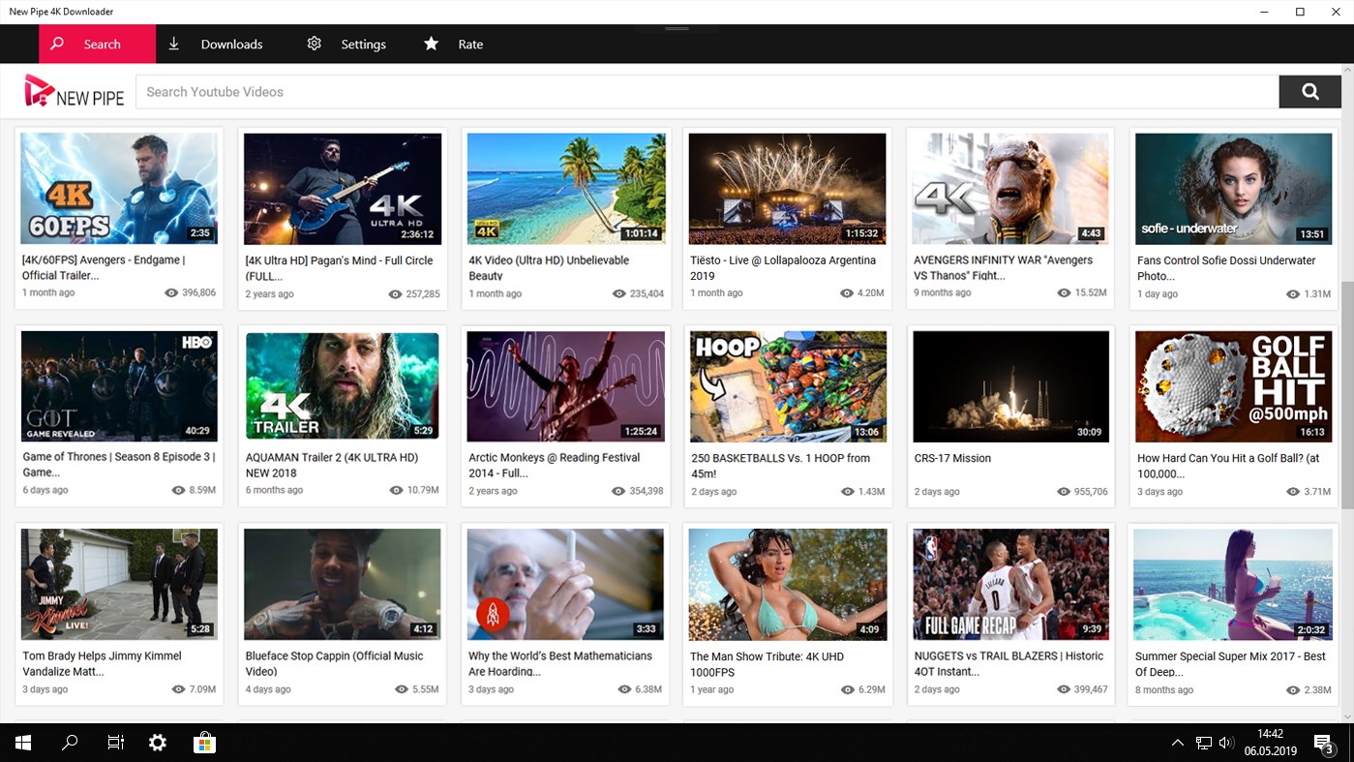This screenshot has height=762, width=1354.
Task: Open CRS-17 Mission rocket launch thumbnail
Action: [x=1011, y=386]
